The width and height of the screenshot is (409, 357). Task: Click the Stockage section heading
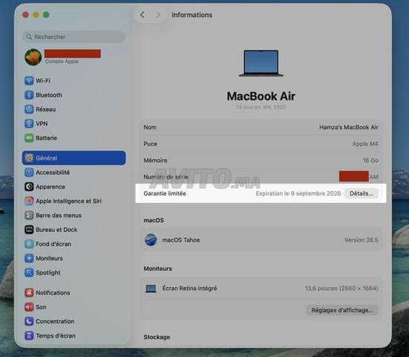point(157,337)
